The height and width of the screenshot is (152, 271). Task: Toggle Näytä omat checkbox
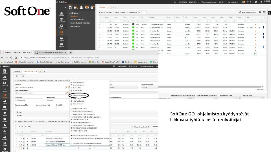click(x=127, y=12)
